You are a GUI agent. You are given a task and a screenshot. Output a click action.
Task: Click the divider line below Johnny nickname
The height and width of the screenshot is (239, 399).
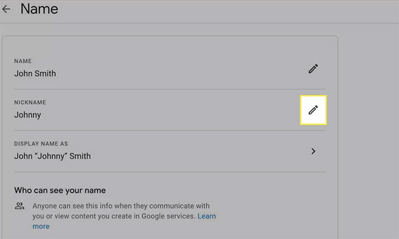(170, 130)
